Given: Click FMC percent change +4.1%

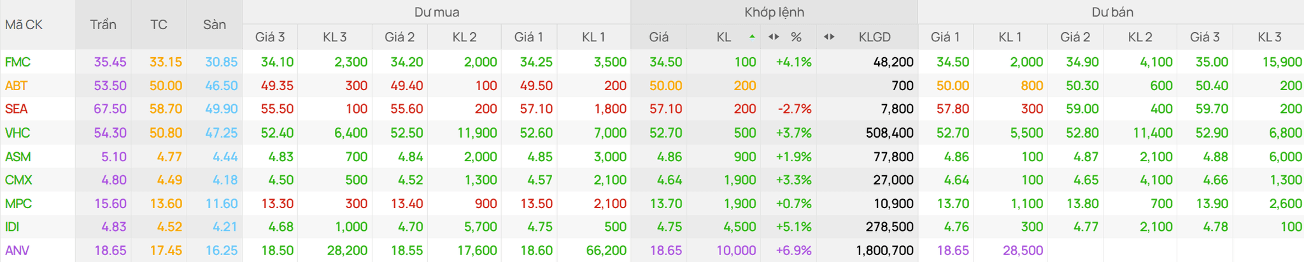Looking at the screenshot, I should (x=794, y=62).
